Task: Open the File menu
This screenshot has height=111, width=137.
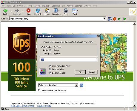Action: (3, 6)
